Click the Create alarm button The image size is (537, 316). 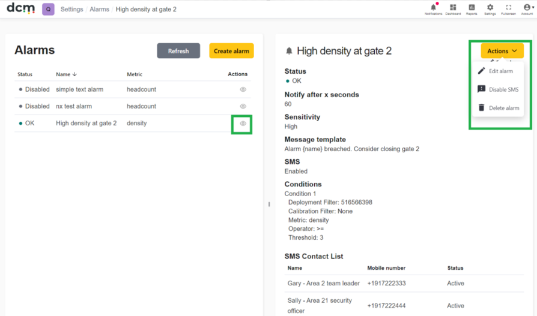[231, 51]
